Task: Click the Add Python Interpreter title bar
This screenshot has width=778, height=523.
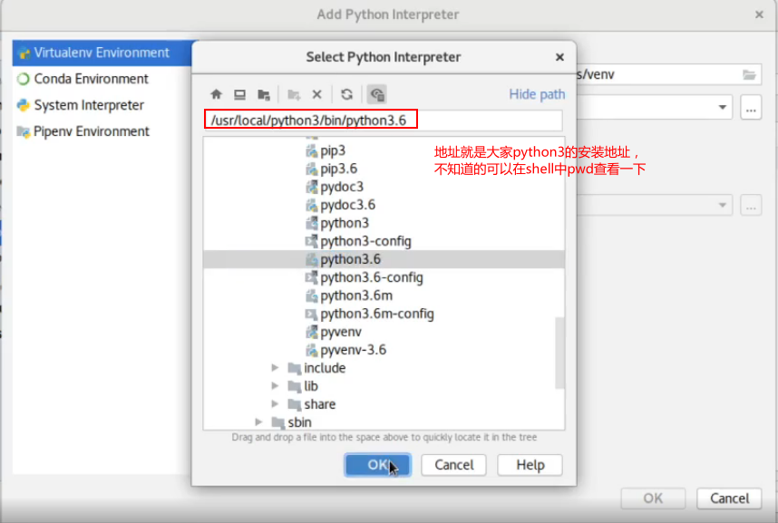Action: 388,15
